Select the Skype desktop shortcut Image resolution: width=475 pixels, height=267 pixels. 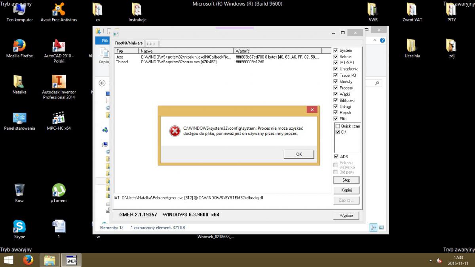pos(19,229)
